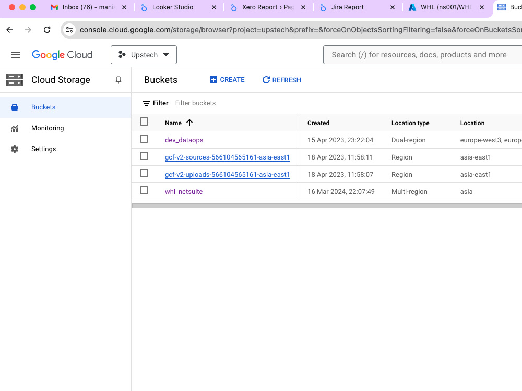Open Buckets in the sidebar
This screenshot has height=391, width=522.
coord(66,107)
